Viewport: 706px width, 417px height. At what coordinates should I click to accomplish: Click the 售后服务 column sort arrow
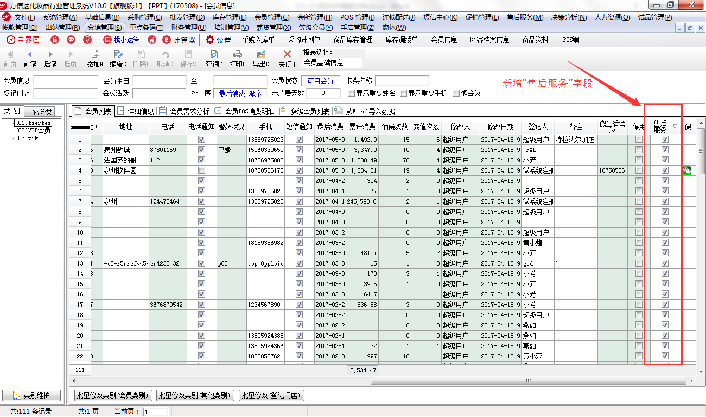(675, 126)
